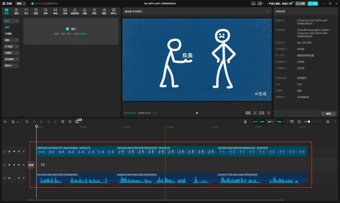Image resolution: width=340 pixels, height=203 pixels.
Task: Toggle eye visibility on the top video track
Action: (x=14, y=151)
